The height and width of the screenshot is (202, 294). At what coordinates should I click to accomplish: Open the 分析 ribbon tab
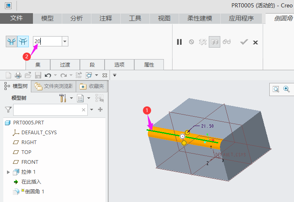pyautogui.click(x=76, y=18)
